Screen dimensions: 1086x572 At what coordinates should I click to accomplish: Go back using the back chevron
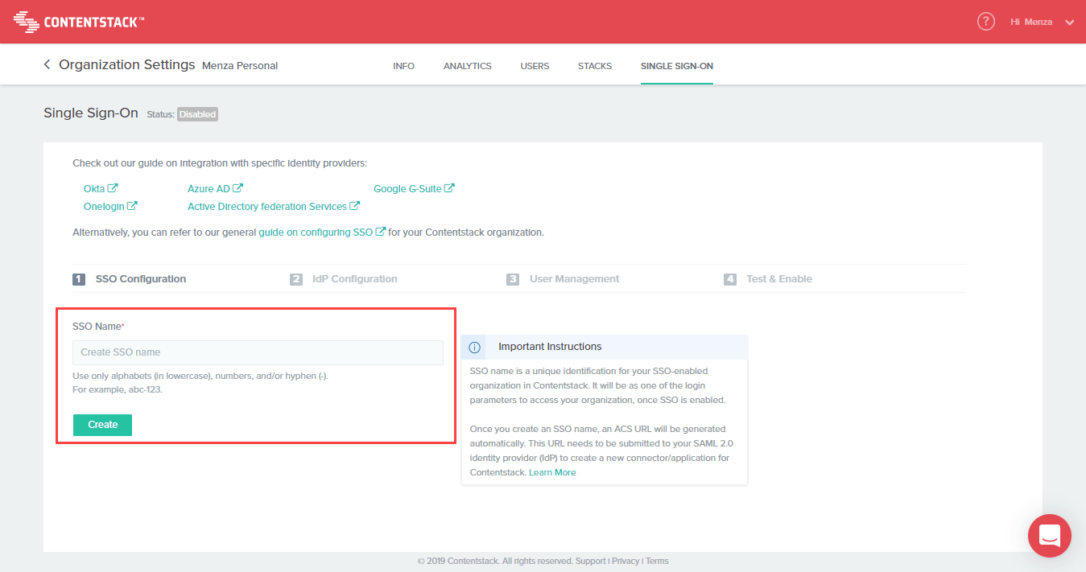(47, 64)
